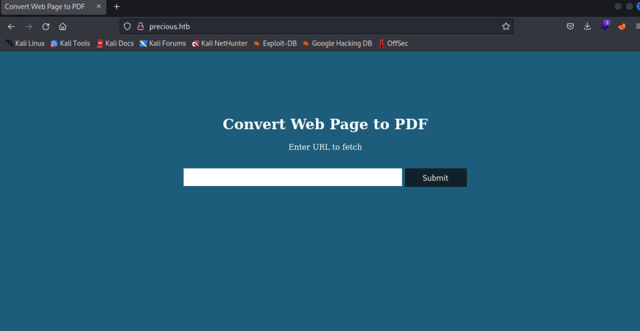Viewport: 640px width, 331px height.
Task: Open the Google Hacking DB bookmark
Action: 337,44
